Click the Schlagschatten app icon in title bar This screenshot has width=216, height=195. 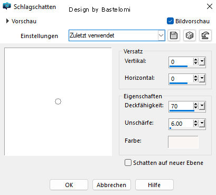[x=7, y=6]
